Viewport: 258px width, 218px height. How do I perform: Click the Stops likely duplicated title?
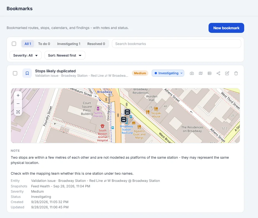click(55, 71)
